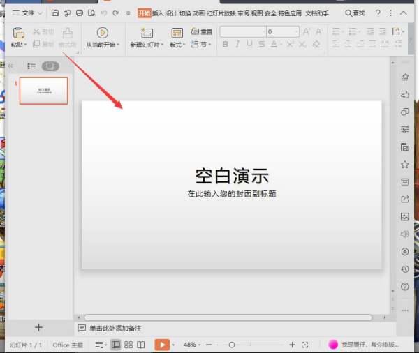Click the Decrease Font Size icon

pyautogui.click(x=319, y=32)
